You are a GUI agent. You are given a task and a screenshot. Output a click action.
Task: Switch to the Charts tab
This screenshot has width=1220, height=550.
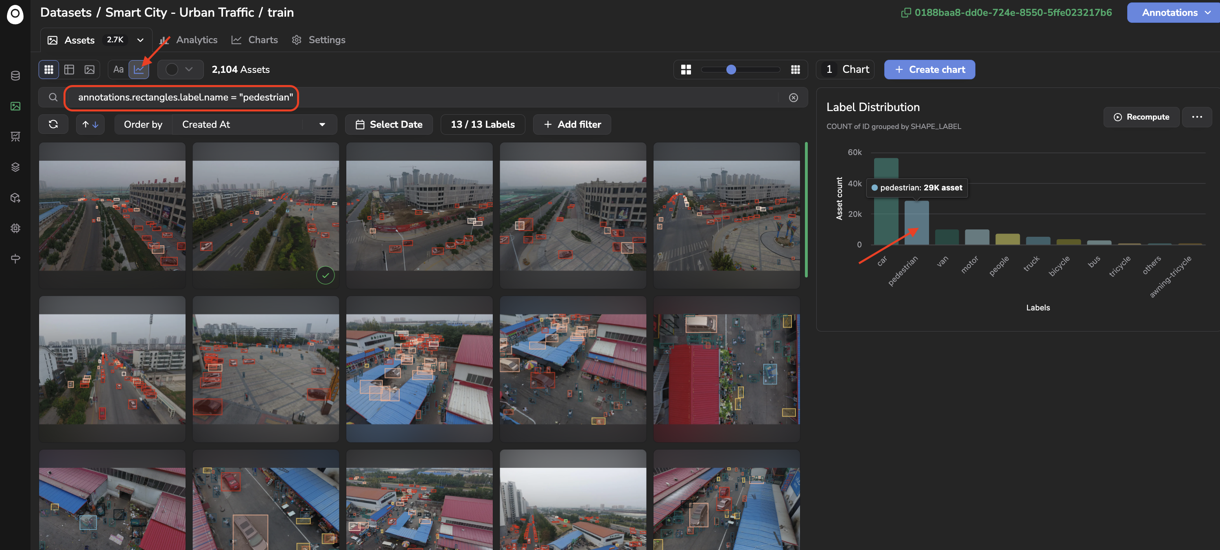pyautogui.click(x=255, y=40)
